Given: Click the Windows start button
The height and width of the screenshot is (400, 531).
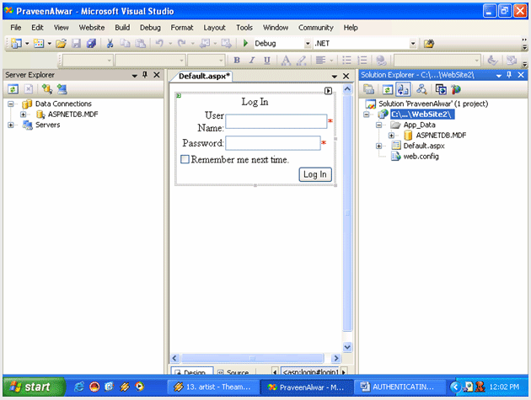Looking at the screenshot, I should (x=34, y=387).
